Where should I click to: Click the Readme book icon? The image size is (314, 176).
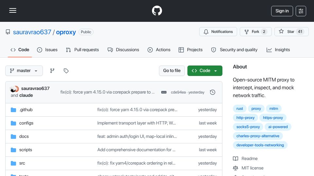click(235, 159)
